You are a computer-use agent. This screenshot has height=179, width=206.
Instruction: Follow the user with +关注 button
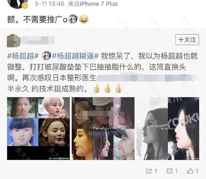(187, 40)
